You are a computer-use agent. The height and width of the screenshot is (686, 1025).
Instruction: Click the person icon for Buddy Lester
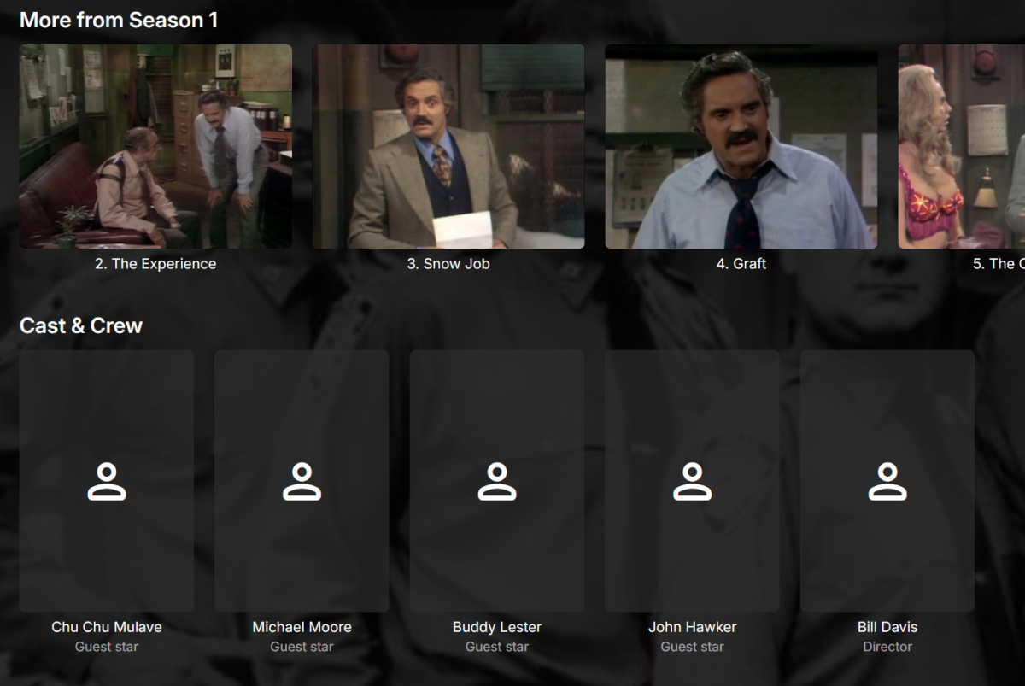[x=497, y=481]
